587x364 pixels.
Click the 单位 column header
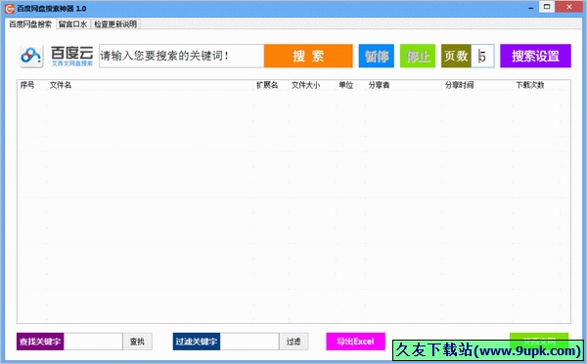pyautogui.click(x=346, y=85)
